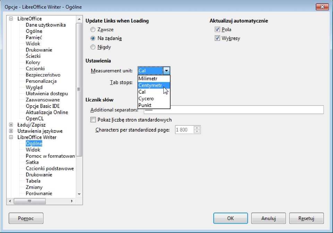
Task: Click the Measurement unit dropdown arrow
Action: [x=166, y=71]
